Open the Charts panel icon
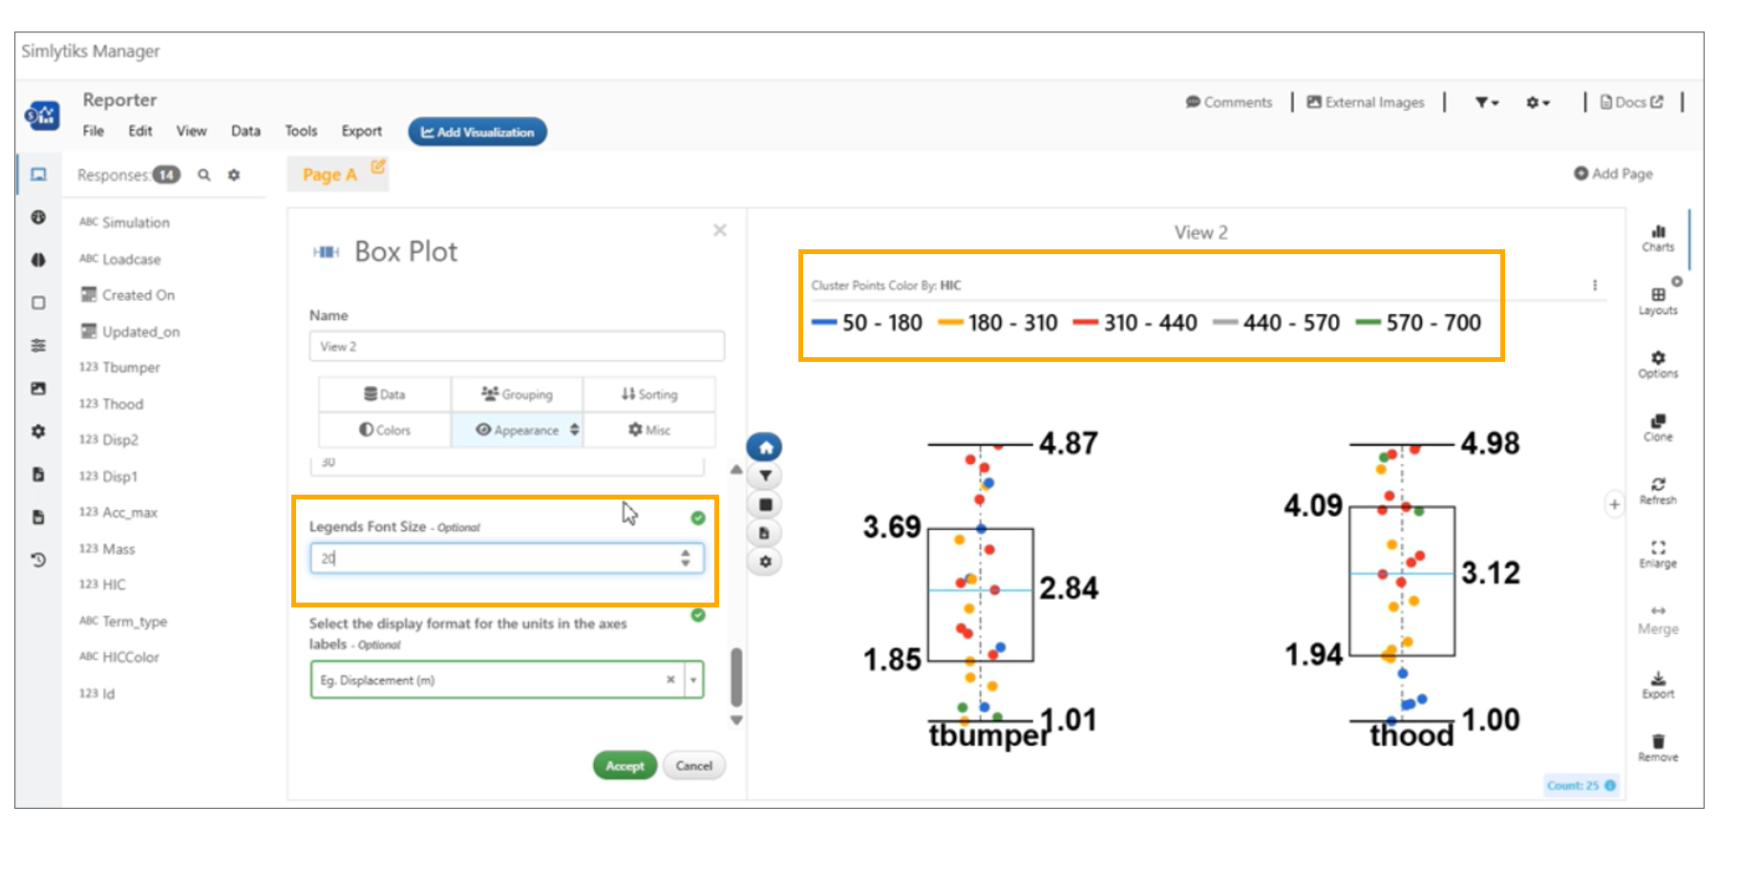The height and width of the screenshot is (869, 1761). [1658, 237]
